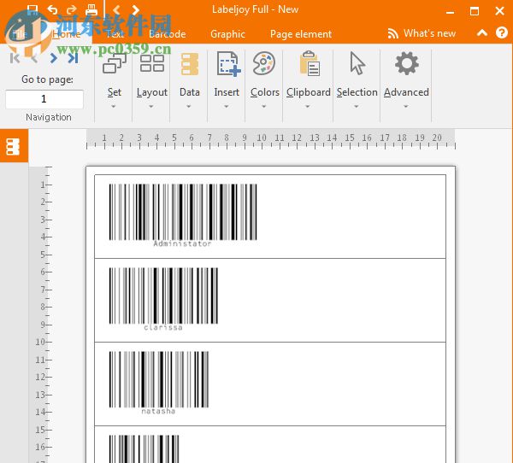
Task: Click the forward arrow in title bar
Action: tap(136, 10)
